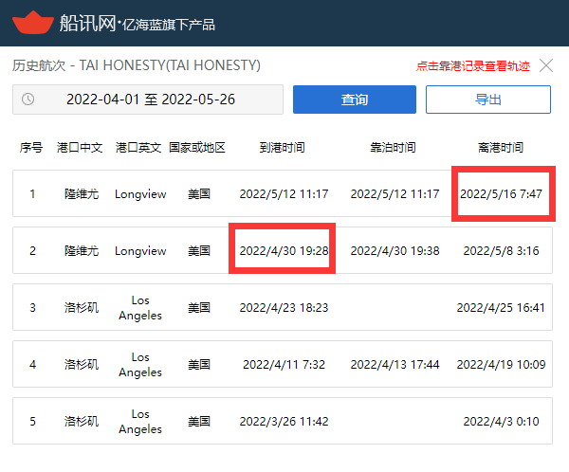Click departure time 2022/4/25 16:41
569x472 pixels.
tap(501, 308)
